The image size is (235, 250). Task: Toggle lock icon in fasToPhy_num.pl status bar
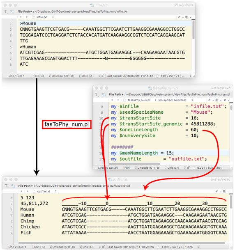point(188,168)
